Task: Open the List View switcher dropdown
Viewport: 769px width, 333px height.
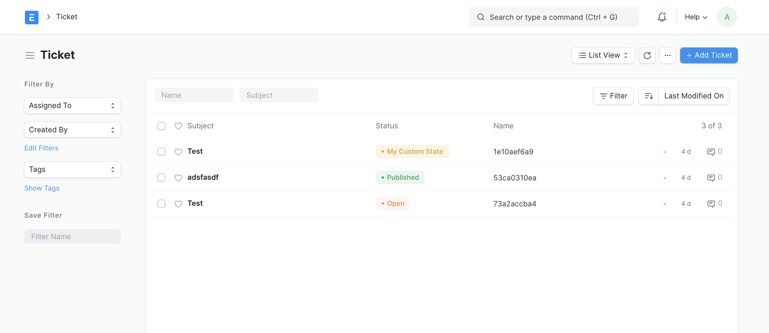Action: pos(603,56)
